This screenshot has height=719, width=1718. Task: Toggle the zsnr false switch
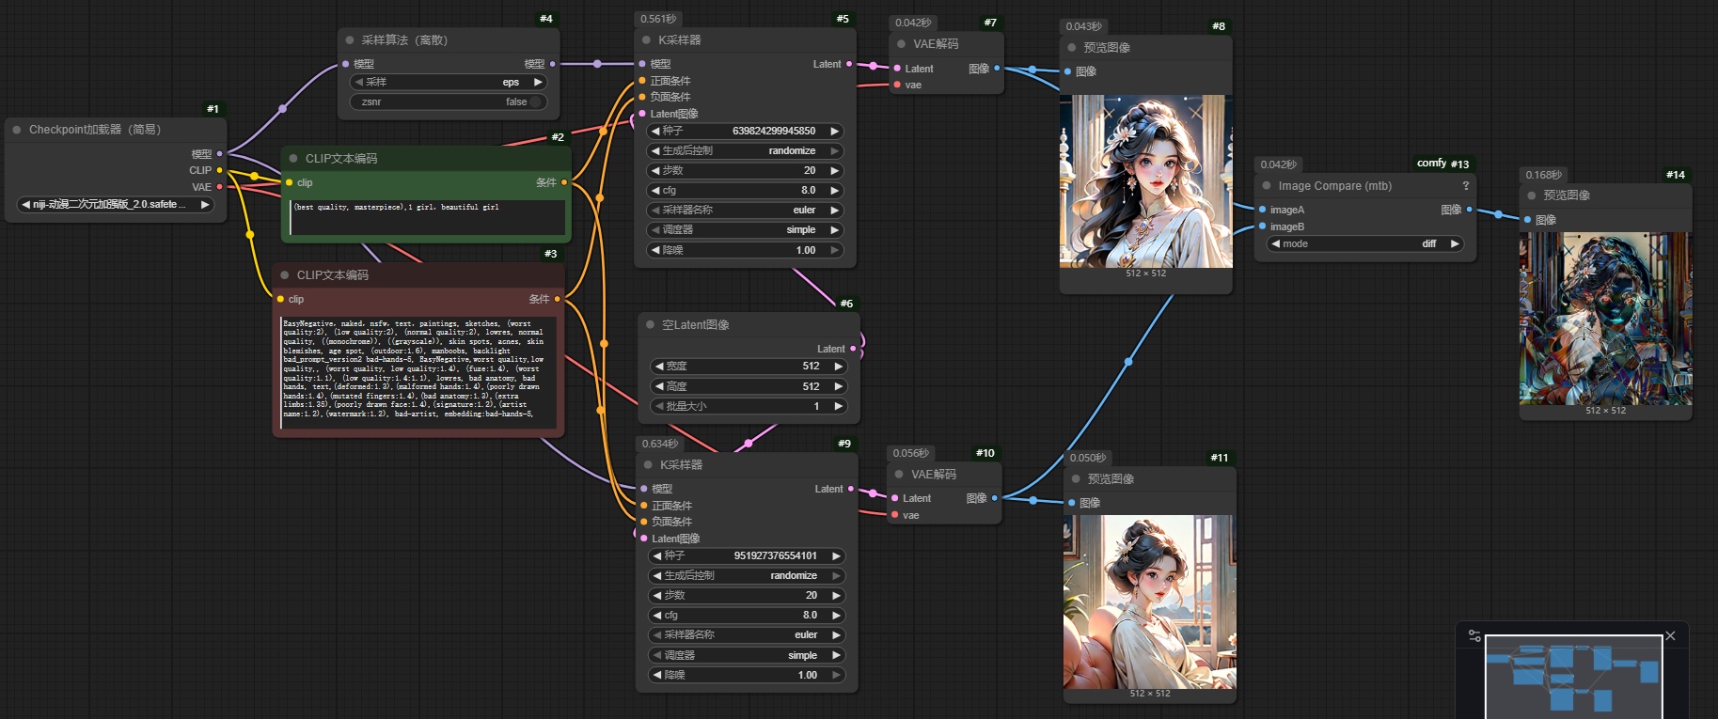click(x=535, y=102)
